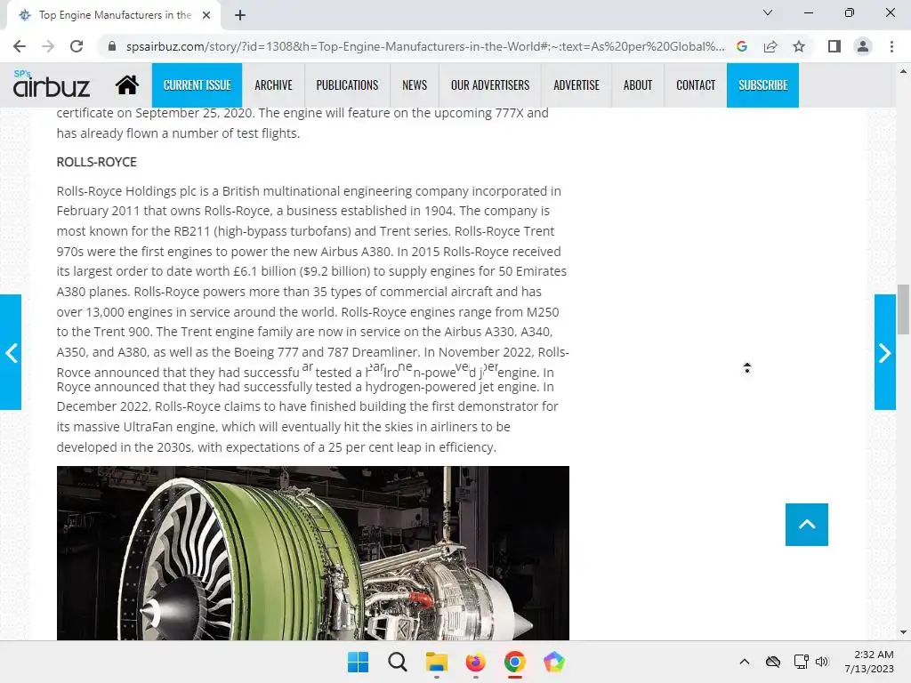Open File Explorer from taskbar
The width and height of the screenshot is (911, 683).
pos(436,662)
